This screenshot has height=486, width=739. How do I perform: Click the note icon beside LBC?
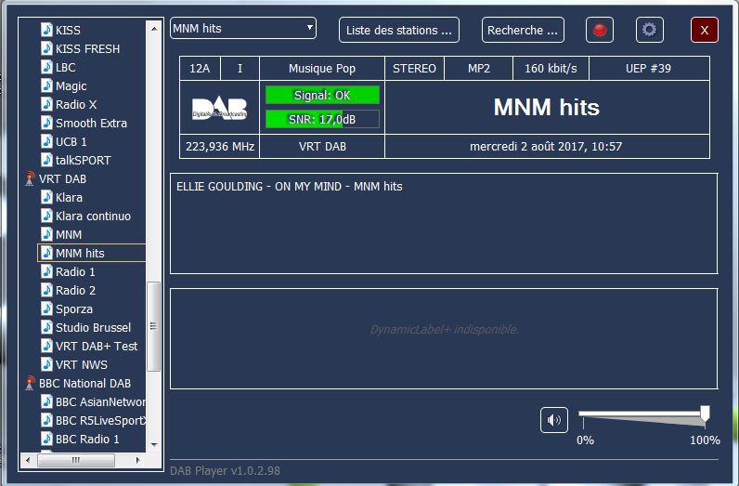pyautogui.click(x=46, y=67)
